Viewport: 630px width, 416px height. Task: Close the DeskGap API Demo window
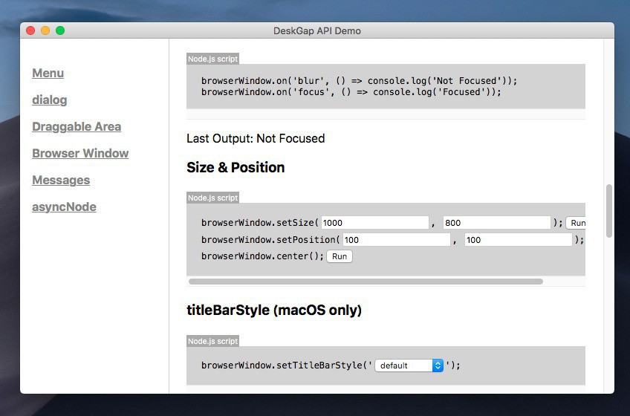coord(30,30)
